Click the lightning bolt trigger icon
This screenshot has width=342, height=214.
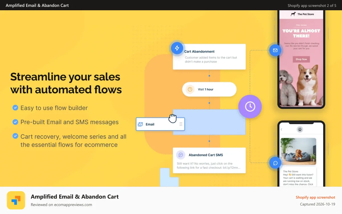[x=177, y=48]
